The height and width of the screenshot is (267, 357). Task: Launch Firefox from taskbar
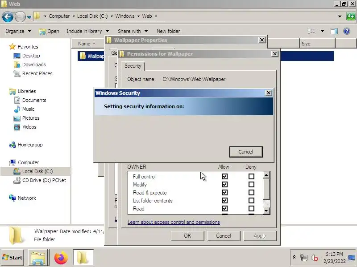click(x=61, y=258)
